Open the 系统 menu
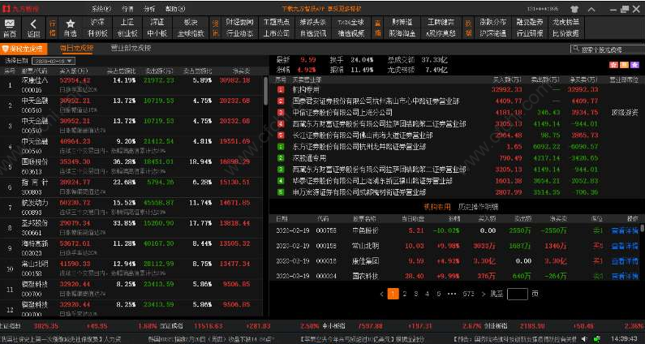This screenshot has width=645, height=344. point(101,9)
